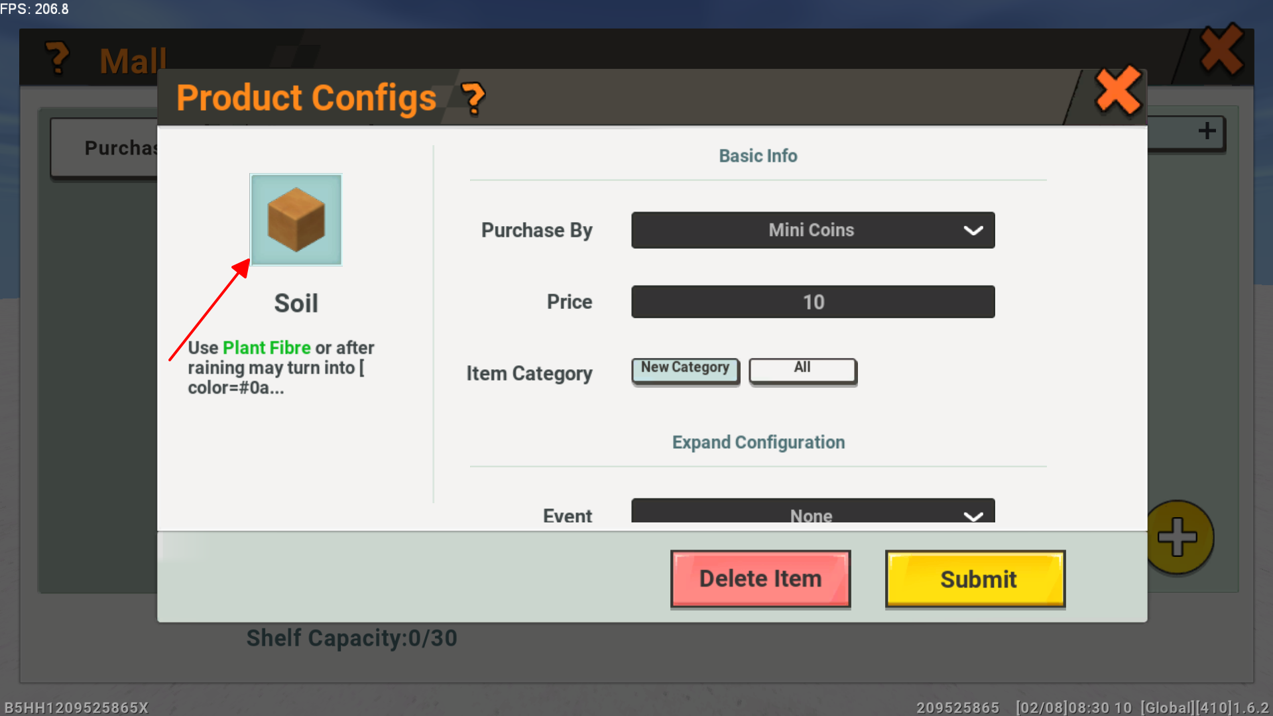Open the Purchase By Mini Coins dropdown
The height and width of the screenshot is (716, 1273).
(812, 230)
